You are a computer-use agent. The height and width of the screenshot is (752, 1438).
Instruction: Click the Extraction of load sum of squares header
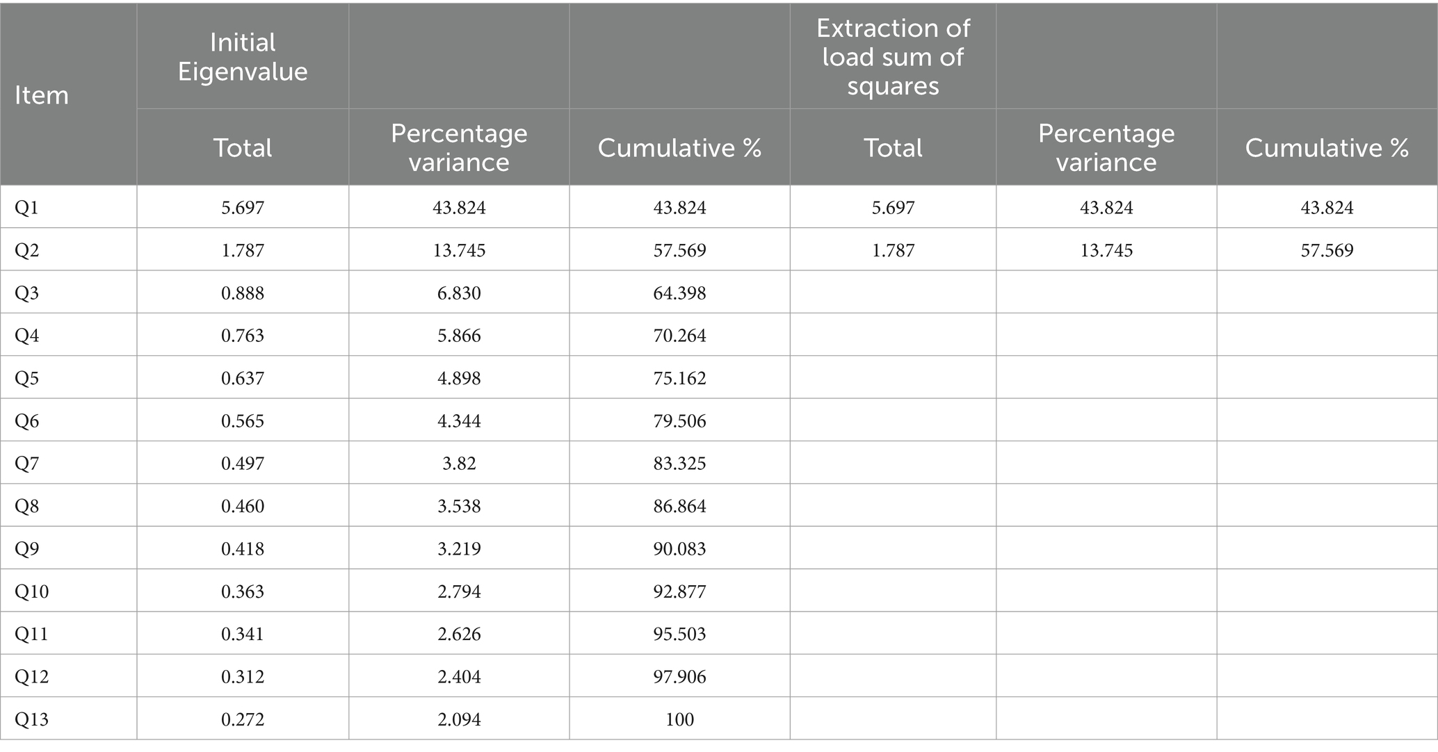click(893, 57)
